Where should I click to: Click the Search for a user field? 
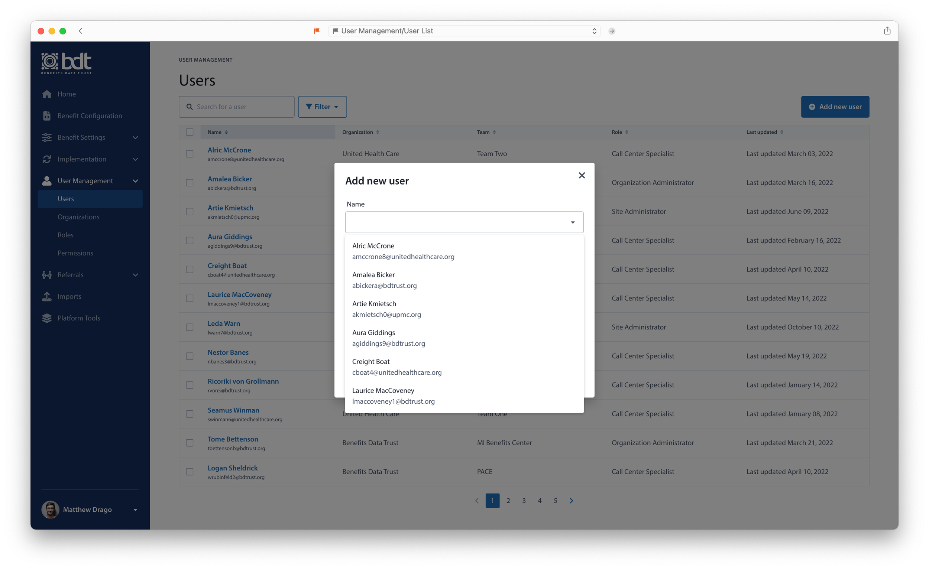[242, 107]
